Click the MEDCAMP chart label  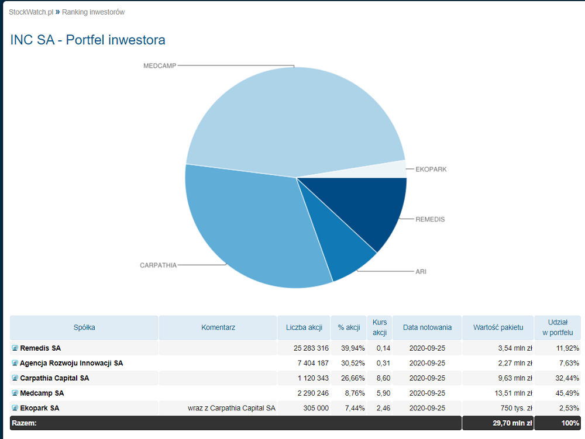pos(160,66)
